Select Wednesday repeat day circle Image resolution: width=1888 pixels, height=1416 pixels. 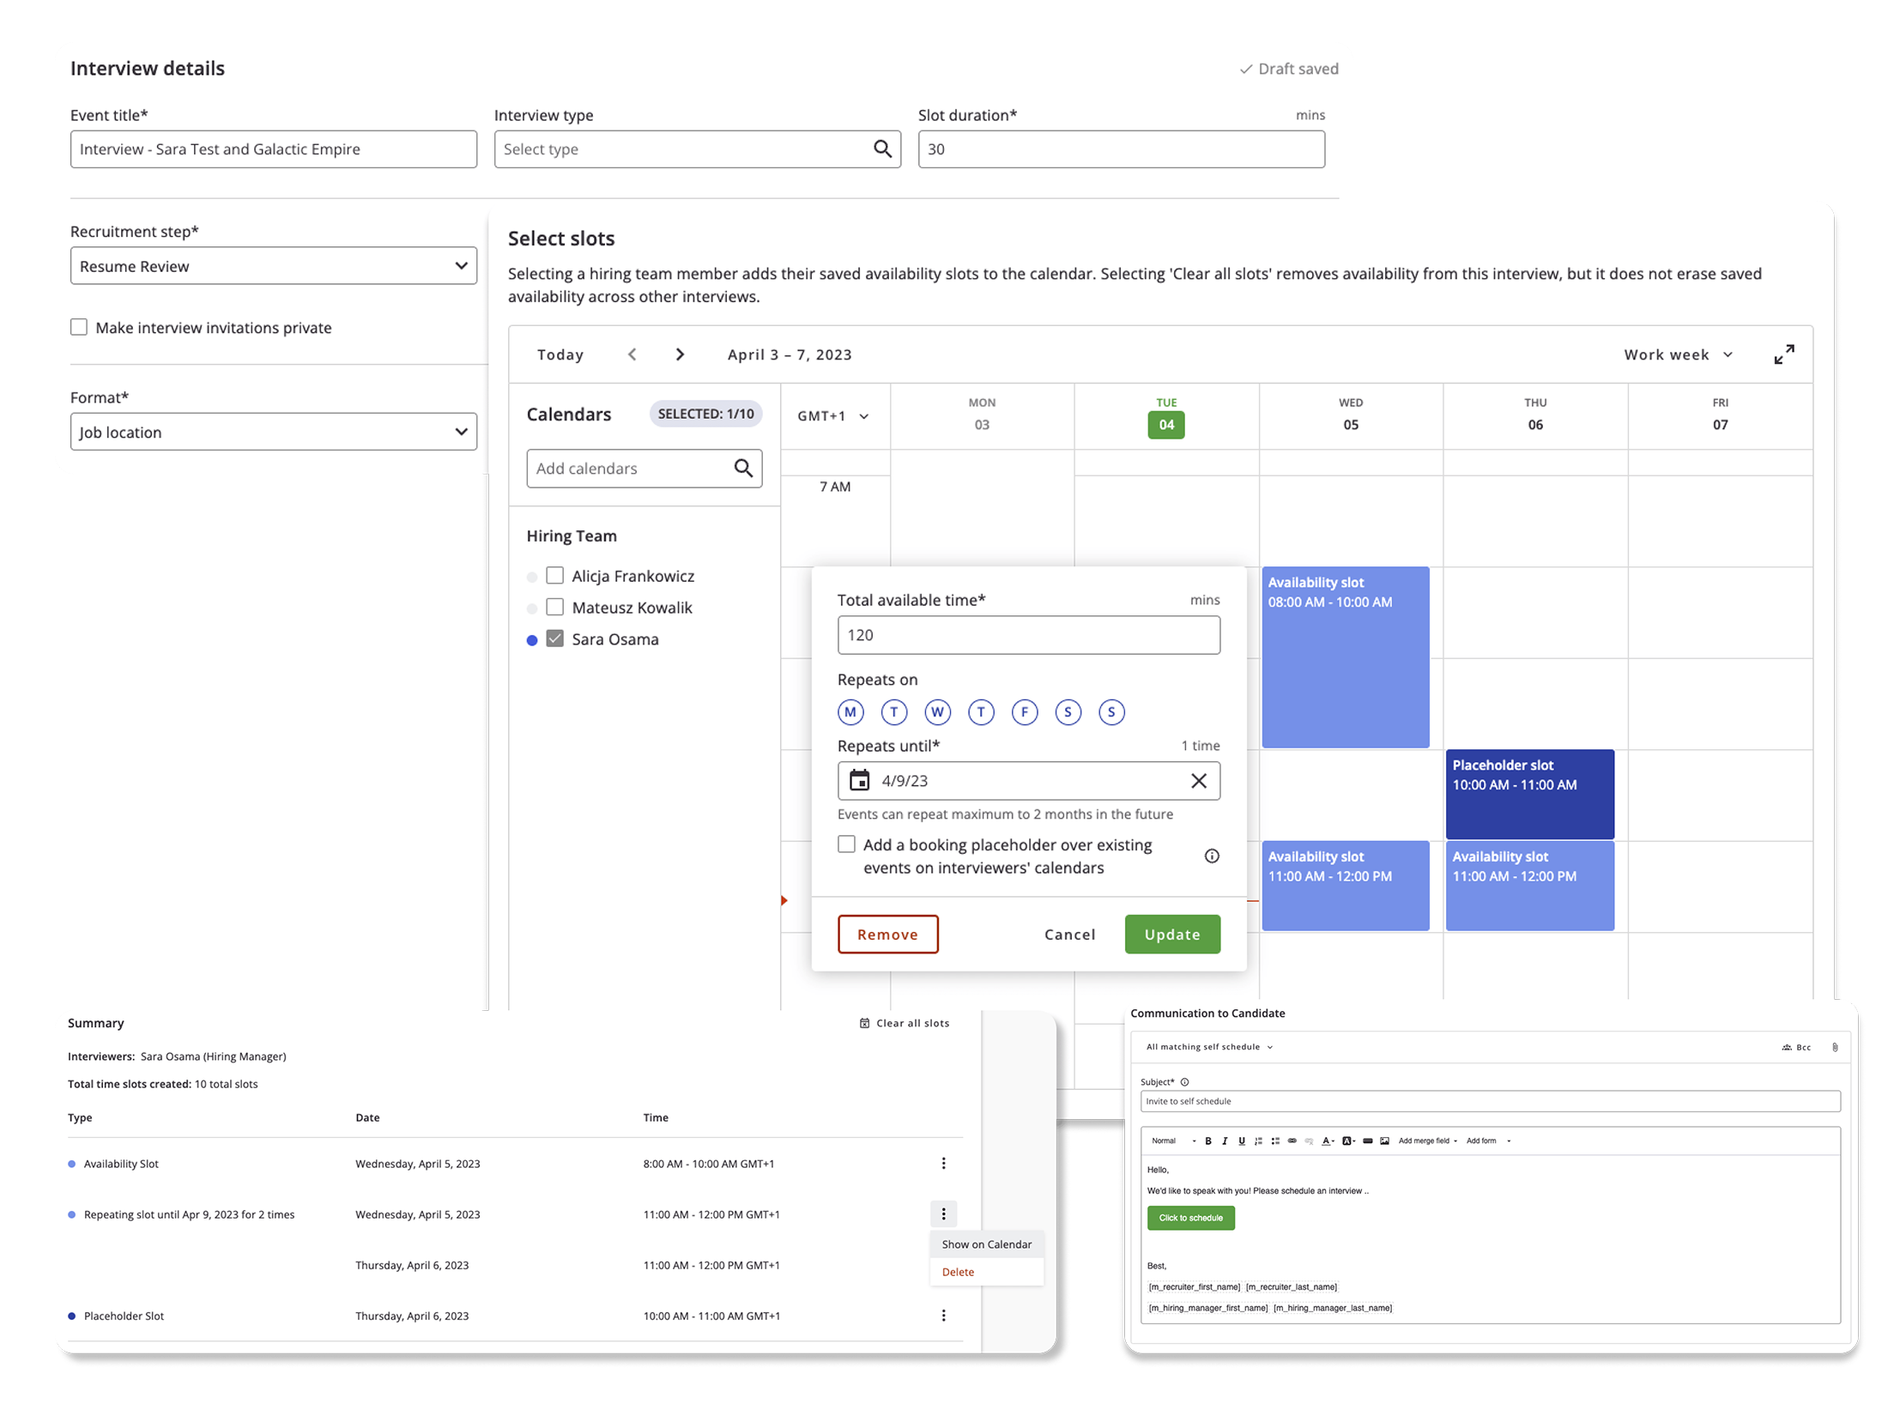(937, 711)
